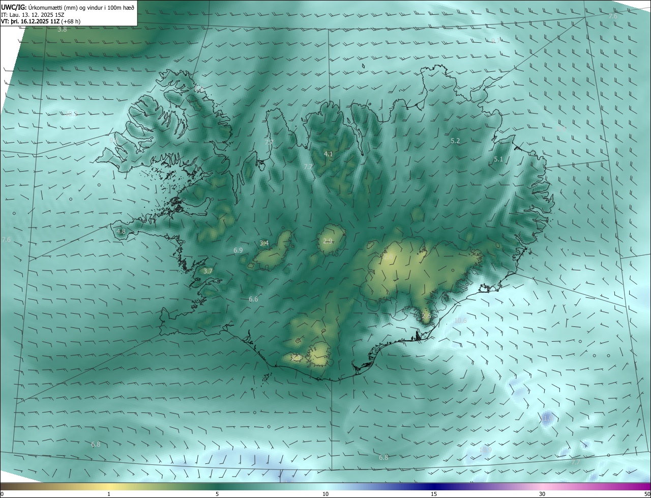Click the 10.9 value label
The image size is (651, 498).
pos(486,450)
